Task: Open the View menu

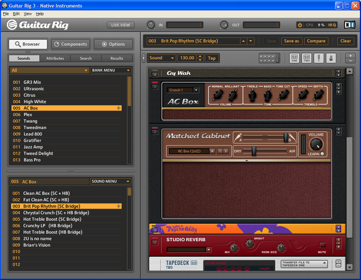Action: [28, 14]
